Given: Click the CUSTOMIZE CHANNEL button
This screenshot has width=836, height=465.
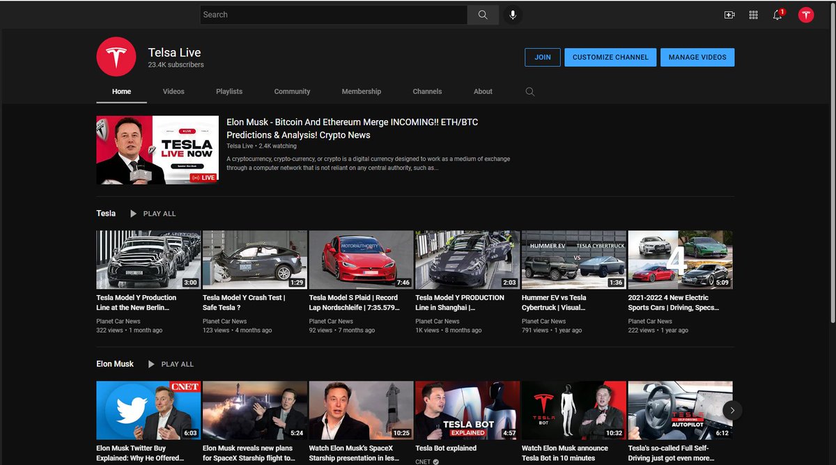Looking at the screenshot, I should click(x=610, y=57).
